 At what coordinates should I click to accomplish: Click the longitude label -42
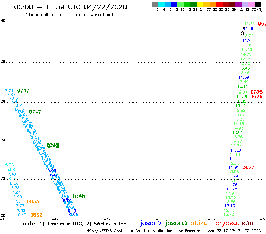tap(55, 219)
